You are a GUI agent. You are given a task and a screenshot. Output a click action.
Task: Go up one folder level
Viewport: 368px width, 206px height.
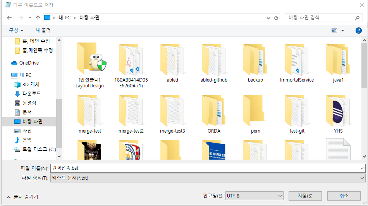coord(38,18)
